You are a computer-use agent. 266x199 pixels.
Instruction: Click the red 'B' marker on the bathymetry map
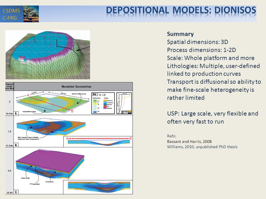click(x=72, y=111)
